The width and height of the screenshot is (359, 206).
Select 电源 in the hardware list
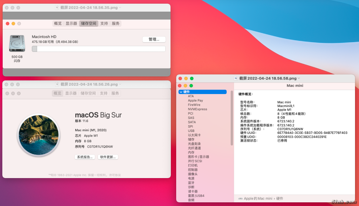(191, 178)
